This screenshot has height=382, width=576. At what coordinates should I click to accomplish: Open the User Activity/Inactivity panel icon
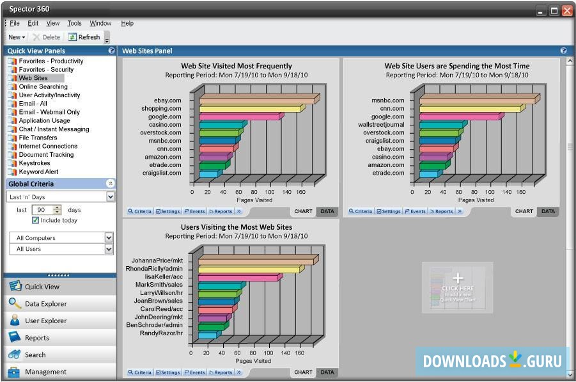(12, 95)
